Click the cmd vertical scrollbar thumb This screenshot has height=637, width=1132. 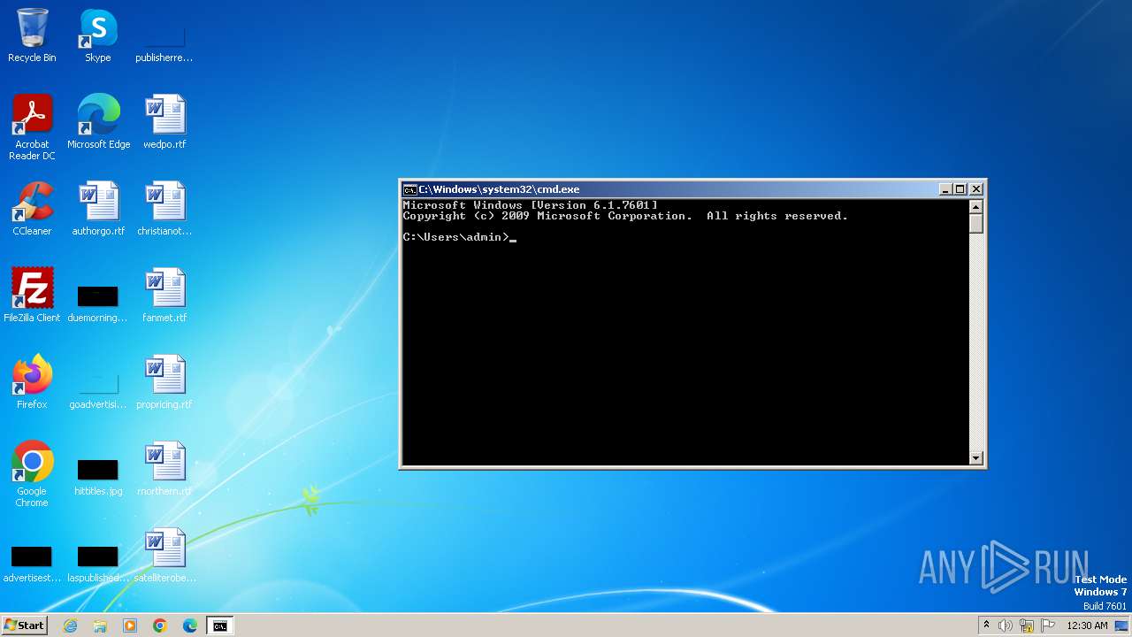(x=976, y=224)
